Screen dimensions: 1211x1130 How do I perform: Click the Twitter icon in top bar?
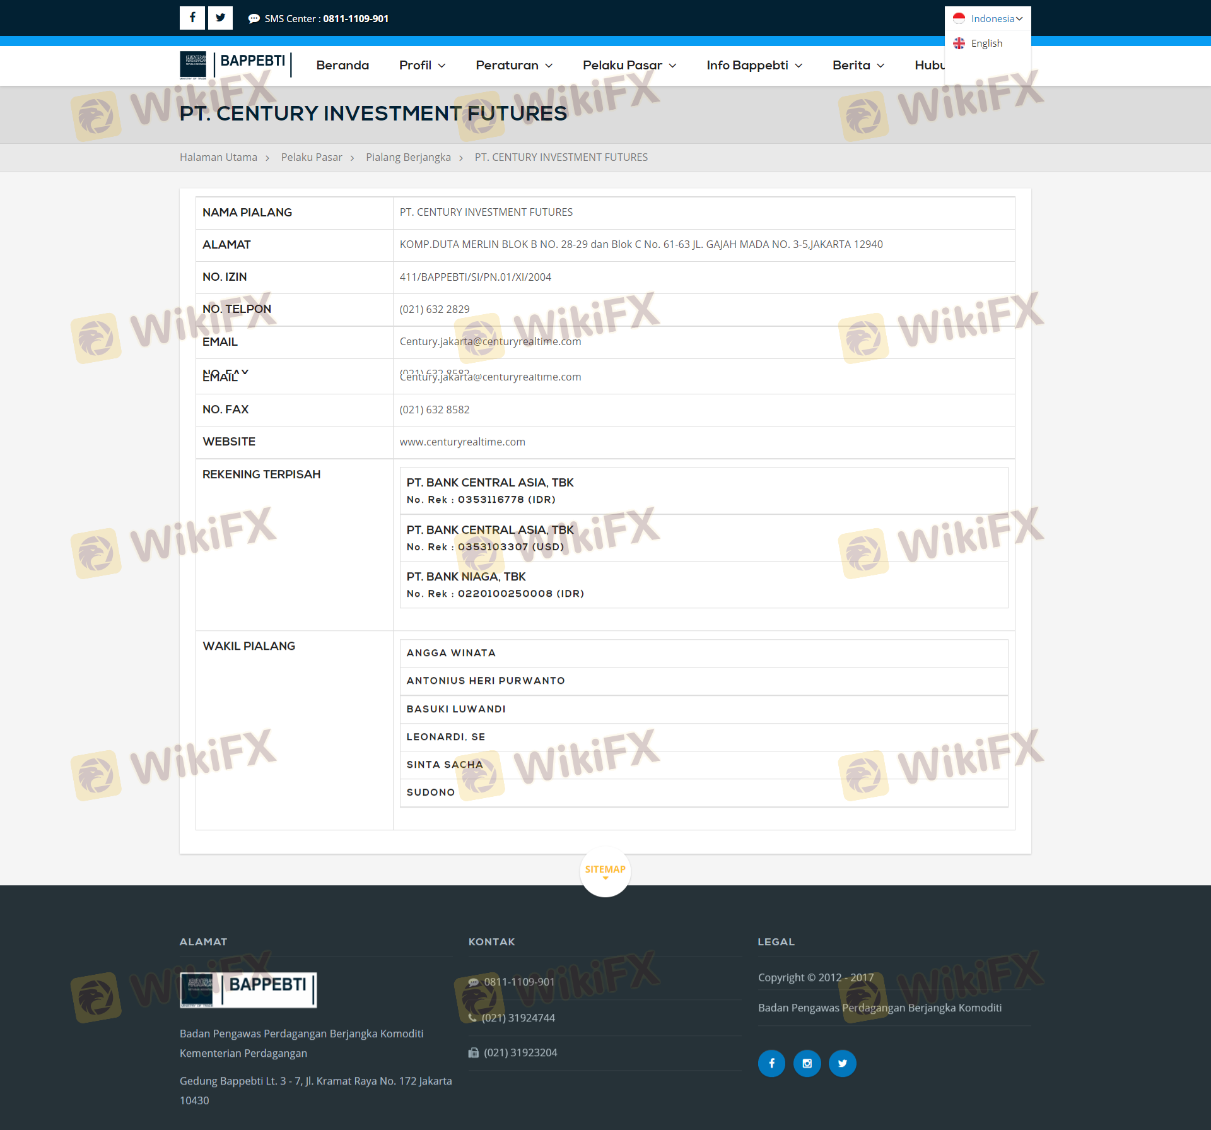tap(220, 18)
